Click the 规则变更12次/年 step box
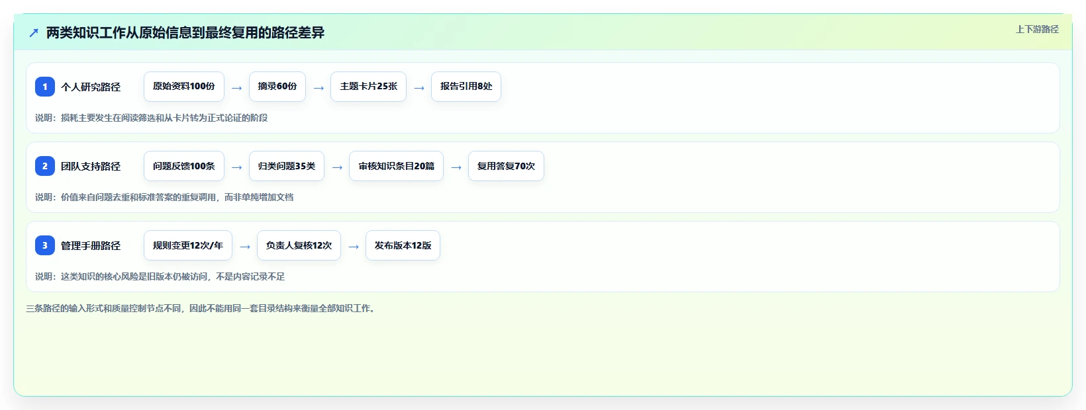The image size is (1086, 410). point(188,245)
